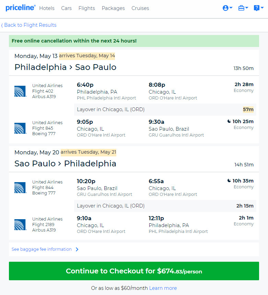This screenshot has height=295, width=268.
Task: Go to Hotels tab
Action: (x=47, y=8)
